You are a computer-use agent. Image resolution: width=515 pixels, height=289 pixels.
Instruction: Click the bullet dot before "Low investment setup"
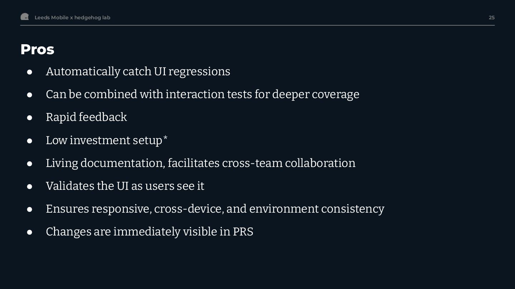click(30, 141)
